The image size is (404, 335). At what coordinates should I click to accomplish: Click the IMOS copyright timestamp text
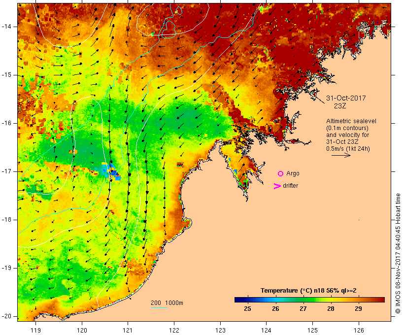point(398,254)
